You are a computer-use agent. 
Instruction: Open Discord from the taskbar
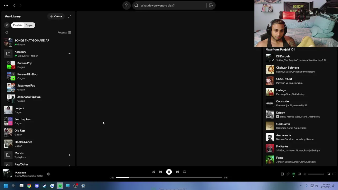coord(37,186)
